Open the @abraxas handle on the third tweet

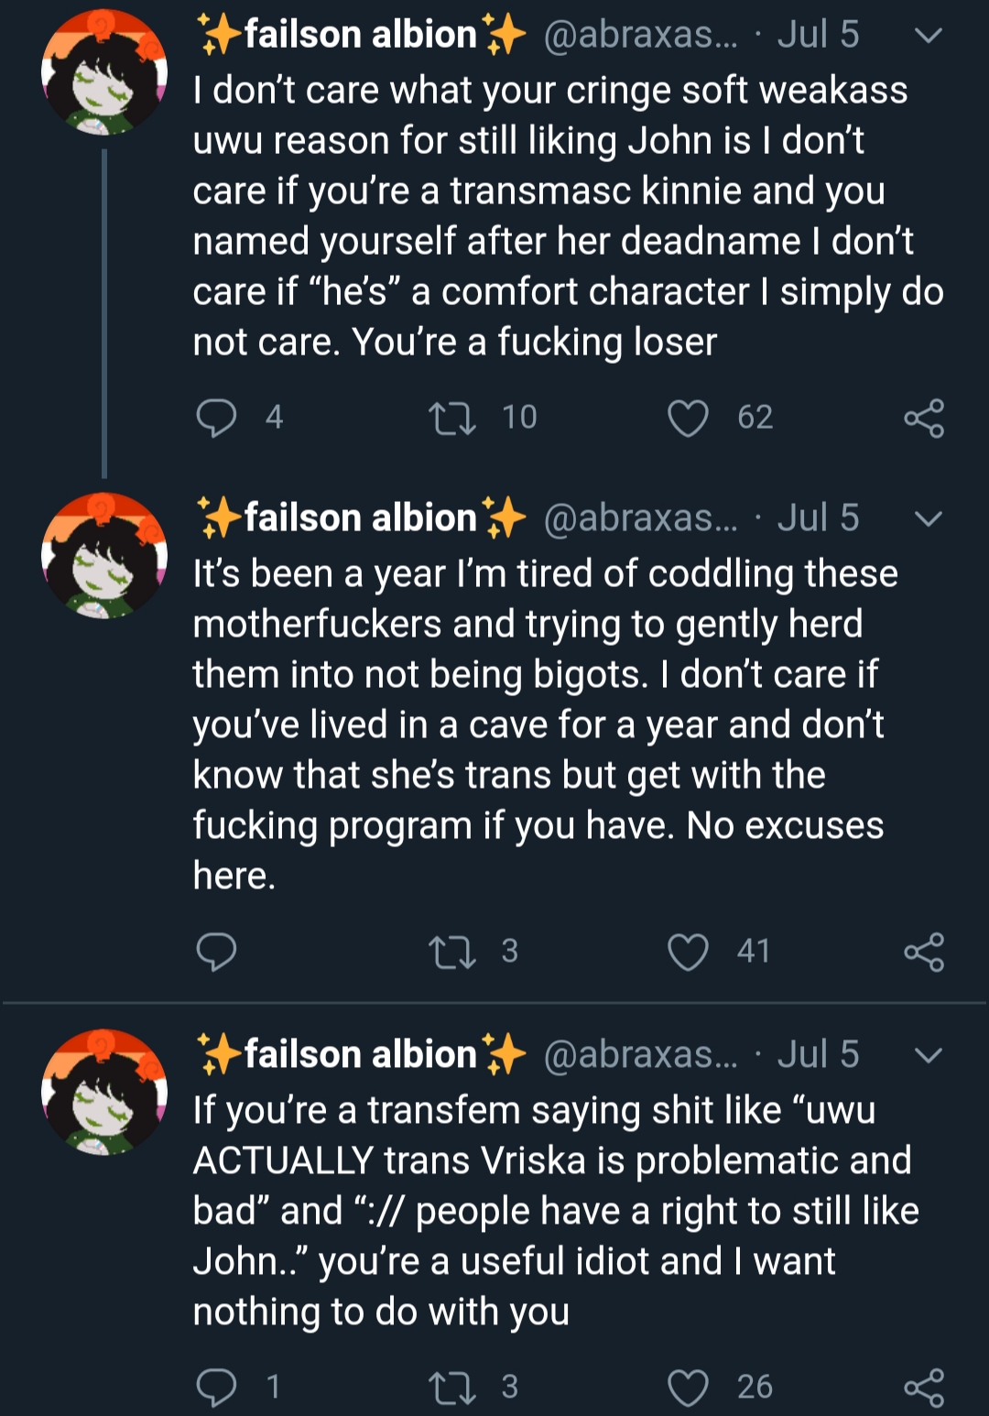coord(640,1055)
